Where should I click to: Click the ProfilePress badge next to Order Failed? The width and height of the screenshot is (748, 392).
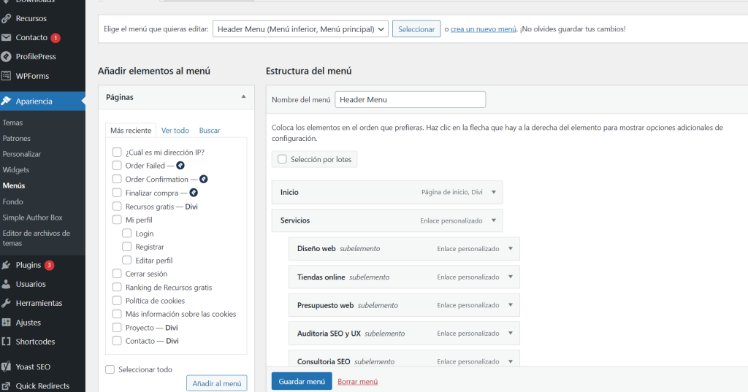(x=180, y=166)
